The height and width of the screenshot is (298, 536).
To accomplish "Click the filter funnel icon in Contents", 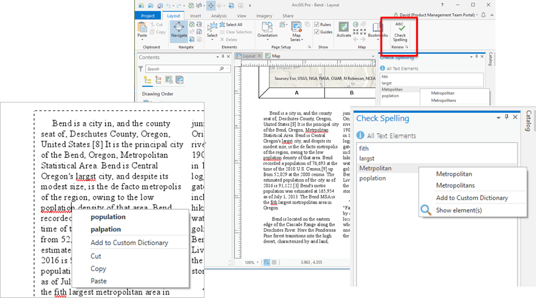I will 141,69.
